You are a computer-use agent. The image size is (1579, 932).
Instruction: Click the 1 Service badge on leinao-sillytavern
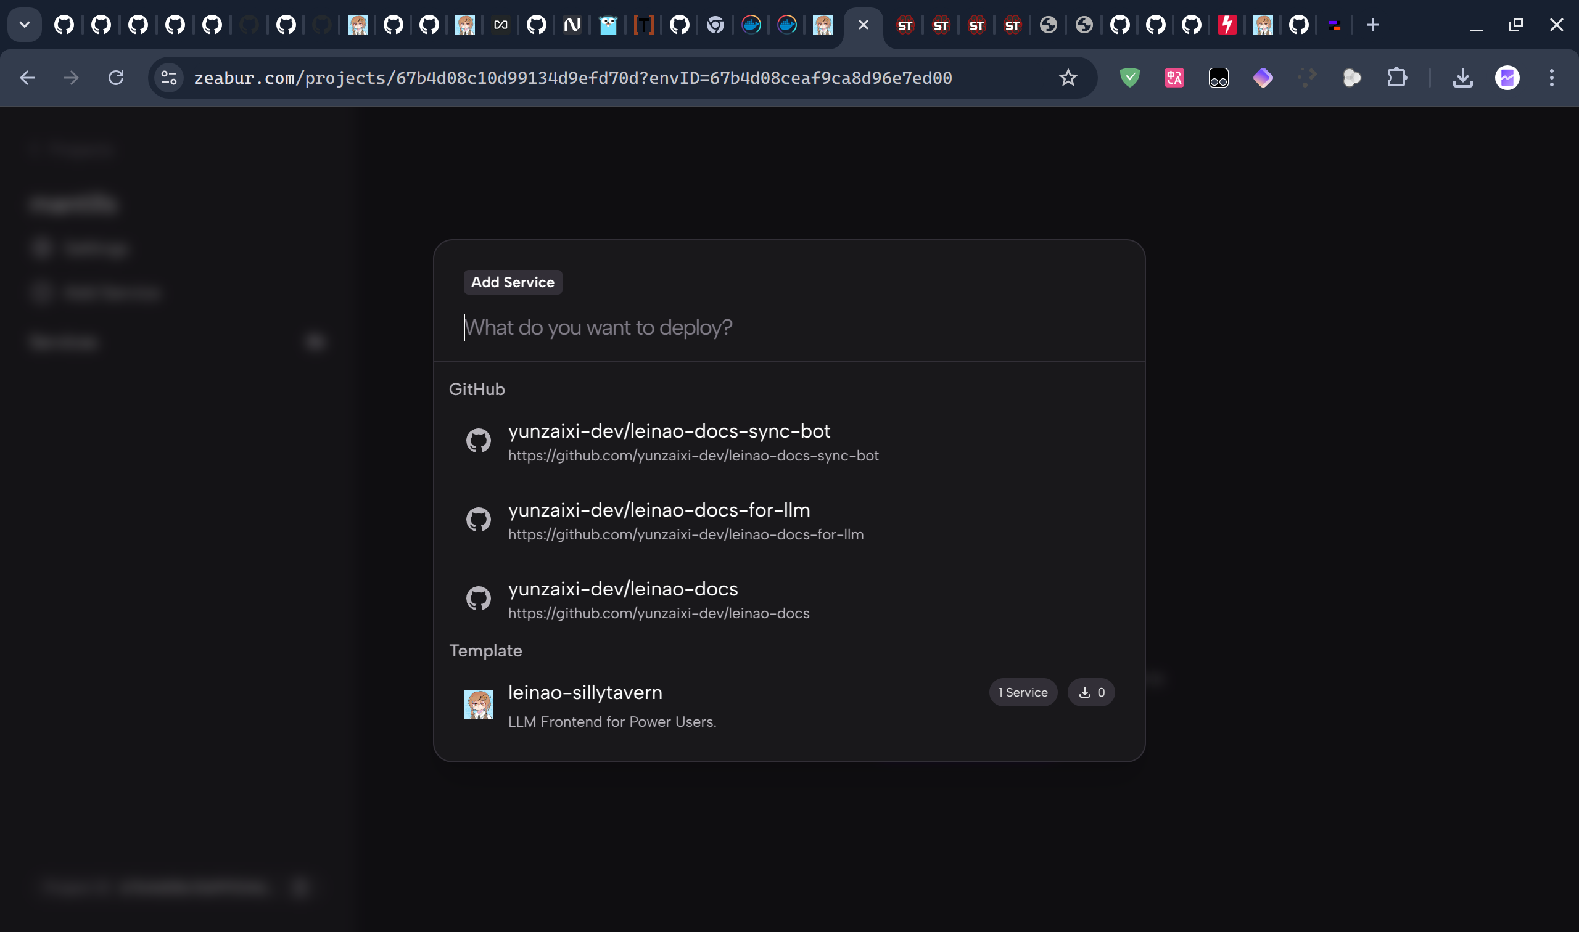tap(1023, 692)
